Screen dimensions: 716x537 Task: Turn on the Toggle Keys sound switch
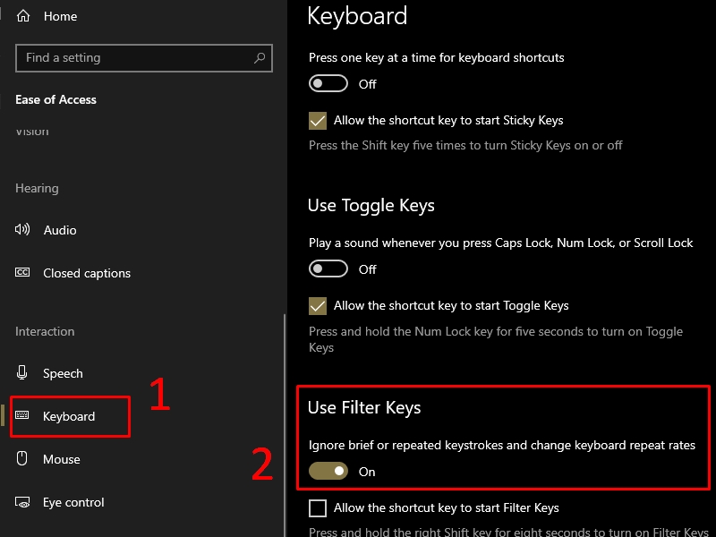(328, 268)
